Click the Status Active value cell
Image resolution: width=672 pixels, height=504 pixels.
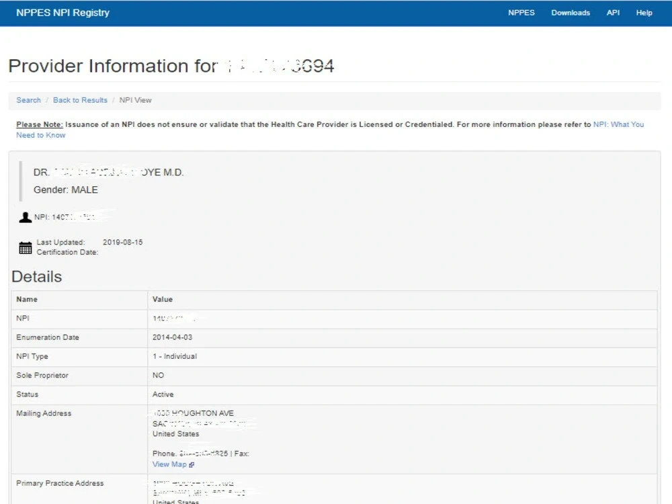tap(161, 394)
